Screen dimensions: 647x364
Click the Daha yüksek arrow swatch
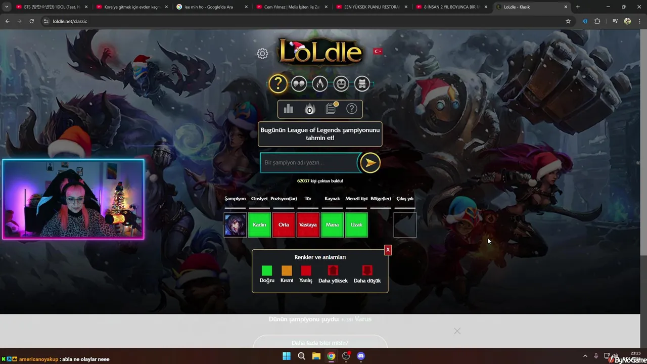(333, 270)
